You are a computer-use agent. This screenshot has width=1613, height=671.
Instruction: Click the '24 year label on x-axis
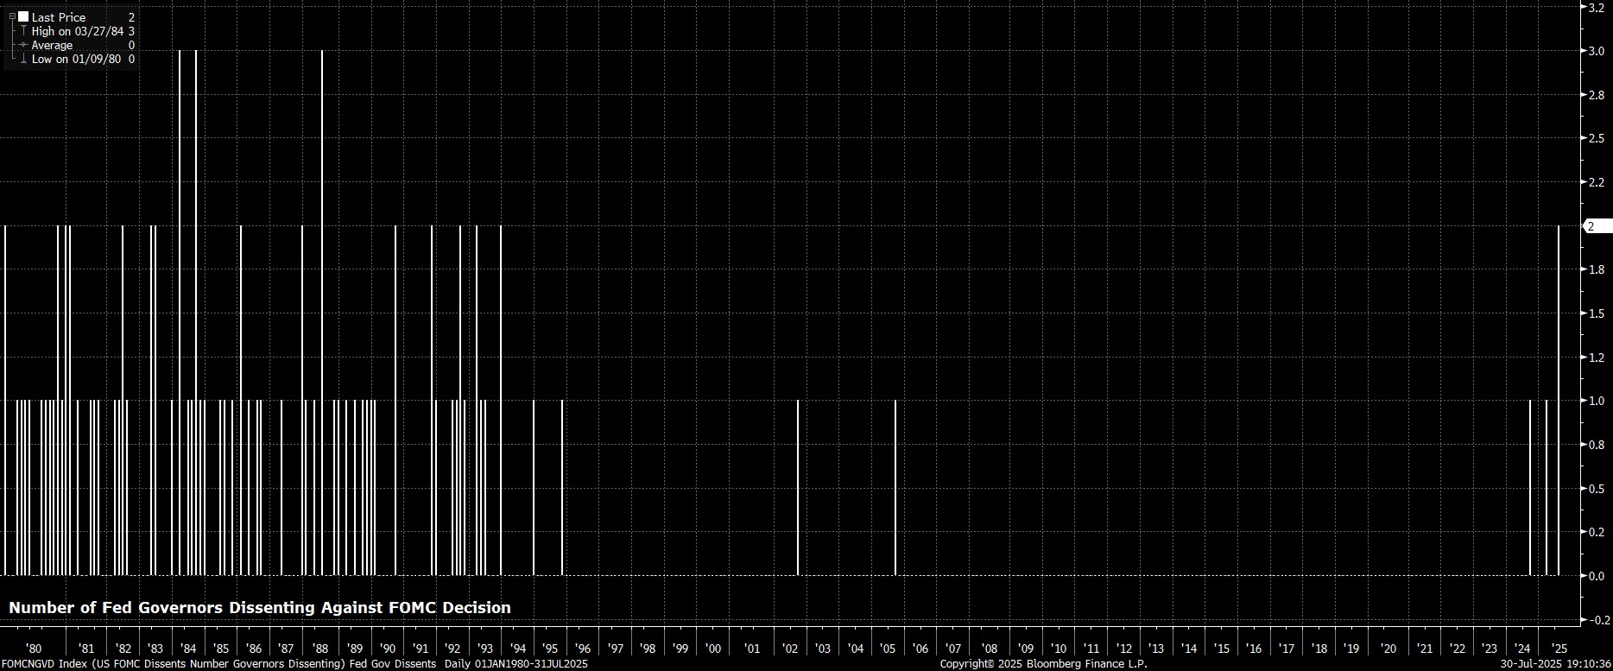point(1521,649)
